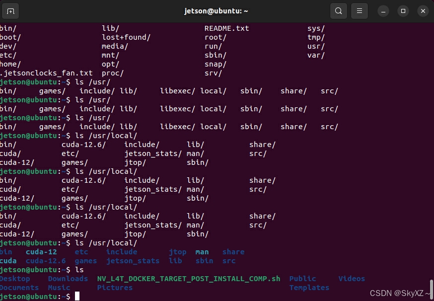Click the Music directory name

(x=59, y=288)
